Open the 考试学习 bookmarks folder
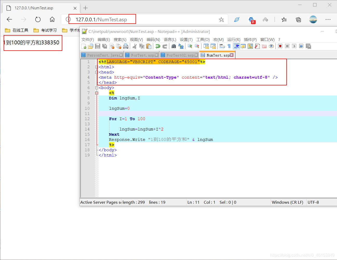The width and height of the screenshot is (337, 260). pos(45,30)
